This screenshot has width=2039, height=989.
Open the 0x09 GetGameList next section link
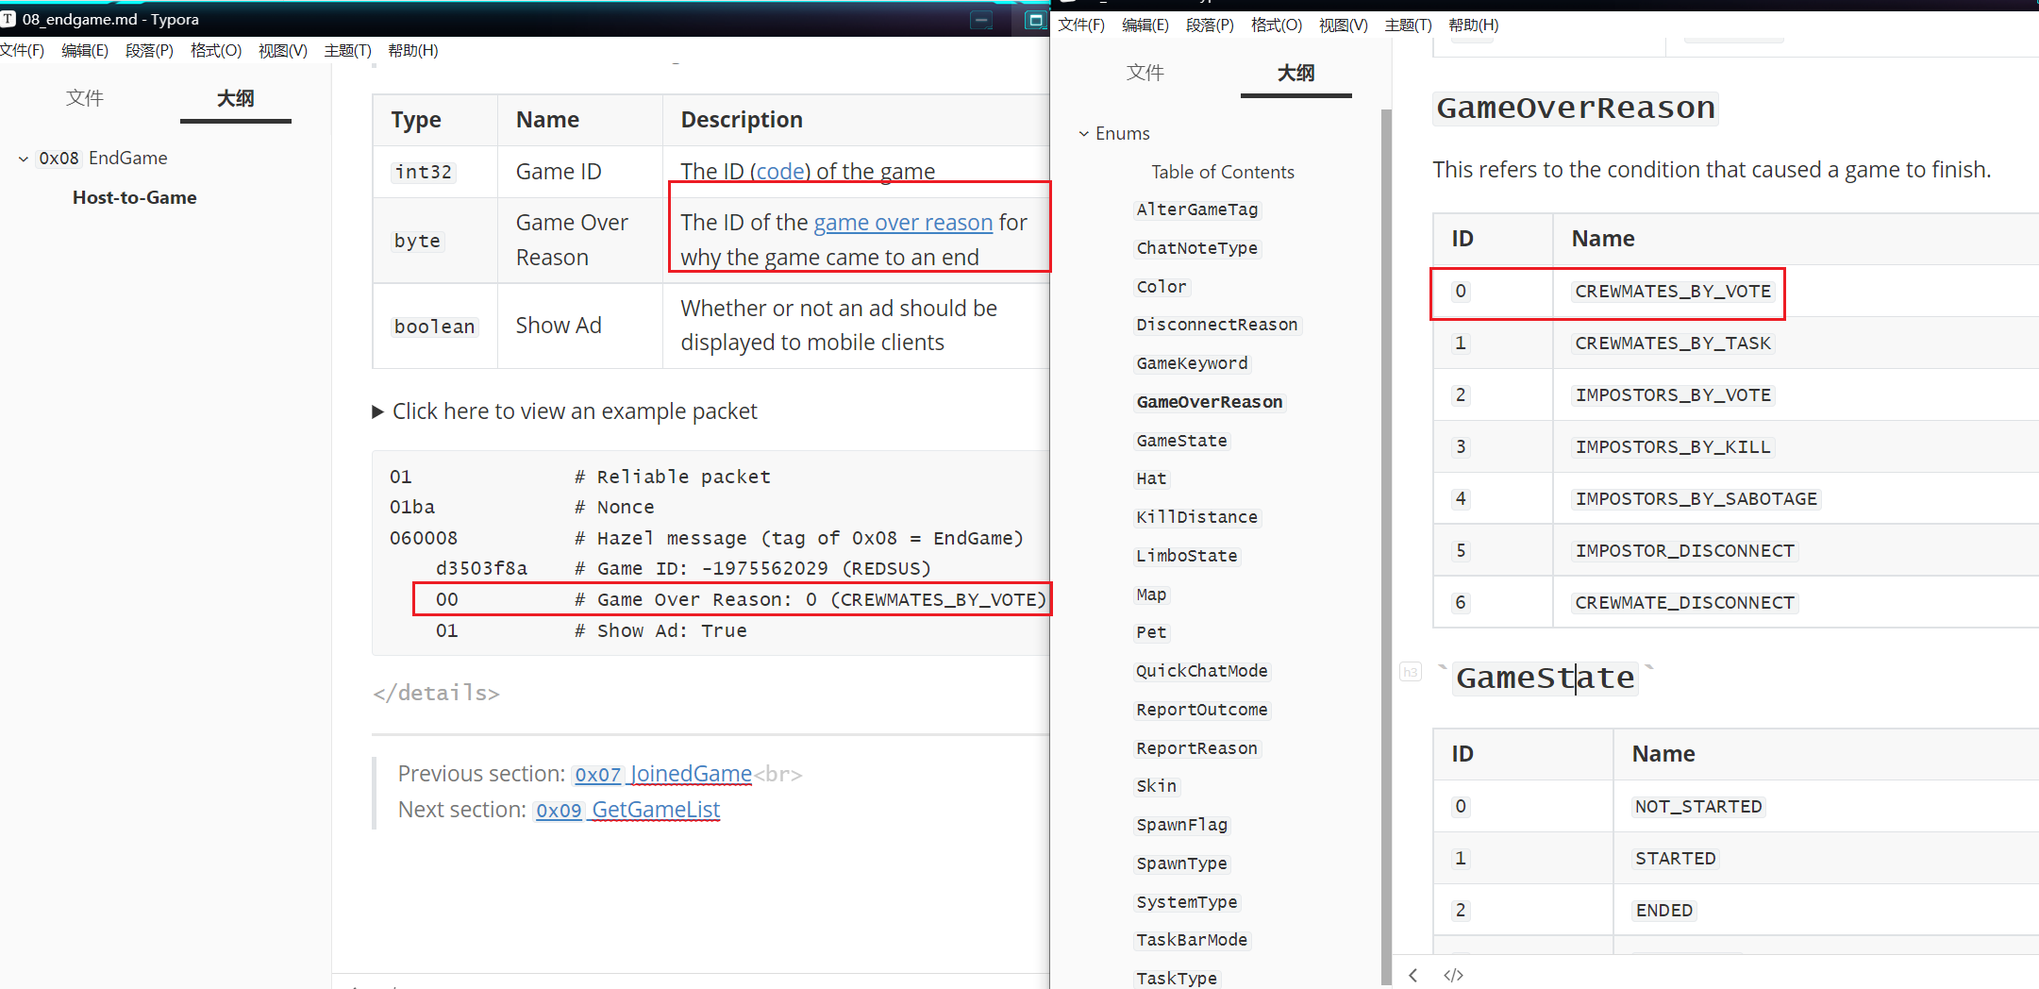click(627, 810)
